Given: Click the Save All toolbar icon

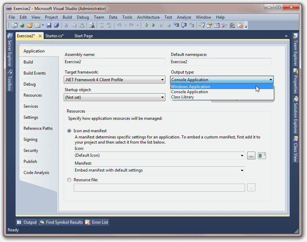Looking at the screenshot, I should click(x=56, y=25).
